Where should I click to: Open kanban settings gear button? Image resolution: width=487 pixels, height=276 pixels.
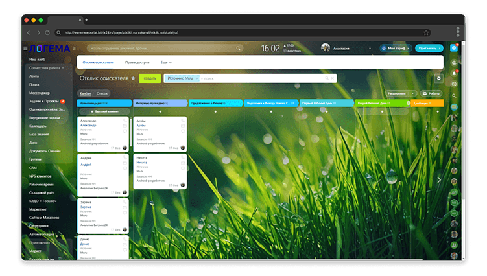[438, 78]
